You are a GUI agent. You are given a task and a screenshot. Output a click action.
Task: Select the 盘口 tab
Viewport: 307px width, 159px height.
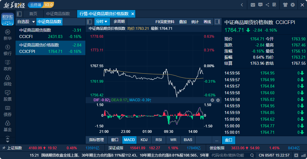(x=228, y=140)
